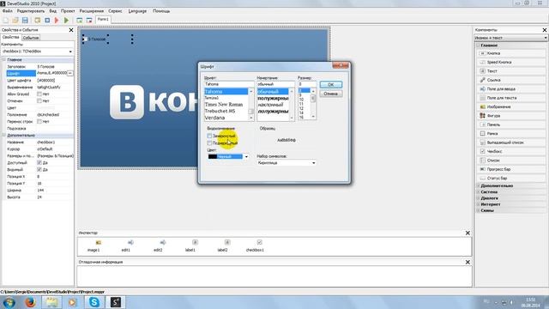Click the Open project folder icon
This screenshot has height=309, width=549.
pyautogui.click(x=15, y=21)
